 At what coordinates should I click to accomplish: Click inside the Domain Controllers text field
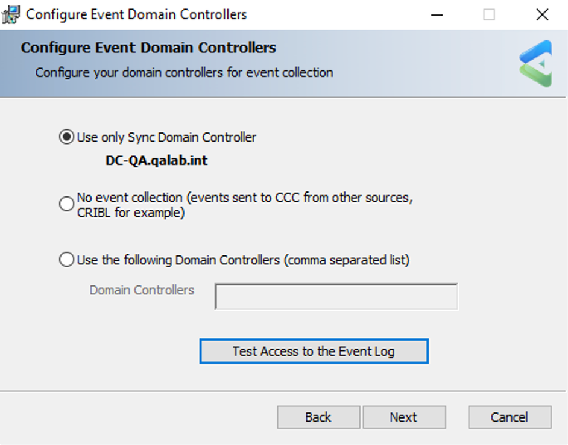[336, 297]
